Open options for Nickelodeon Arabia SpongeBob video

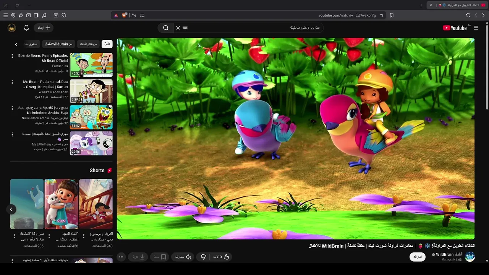12,108
